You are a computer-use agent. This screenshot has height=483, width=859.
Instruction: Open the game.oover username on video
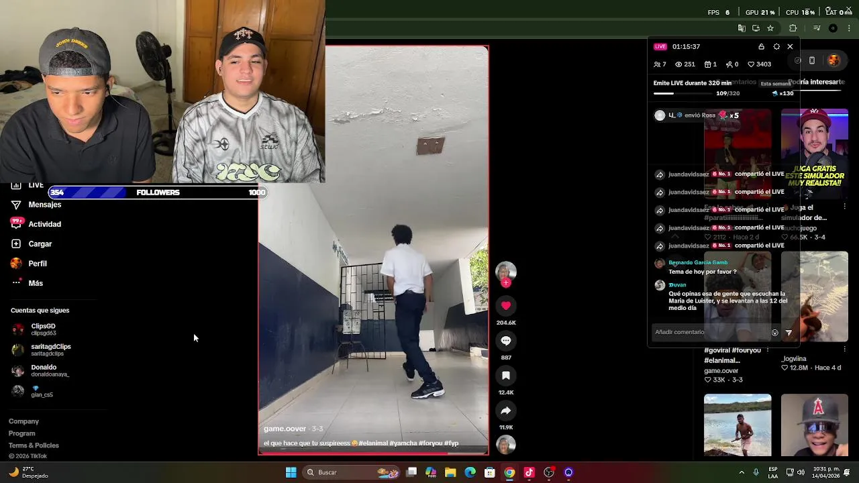pyautogui.click(x=285, y=429)
